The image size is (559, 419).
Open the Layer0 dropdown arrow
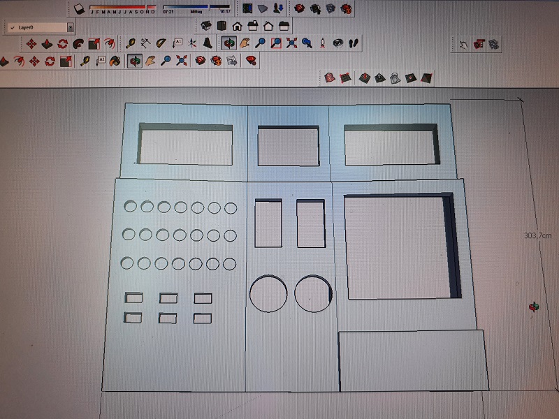pyautogui.click(x=70, y=27)
